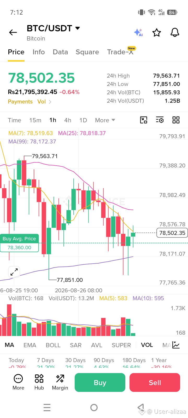Select the 15m chart interval

(35, 120)
